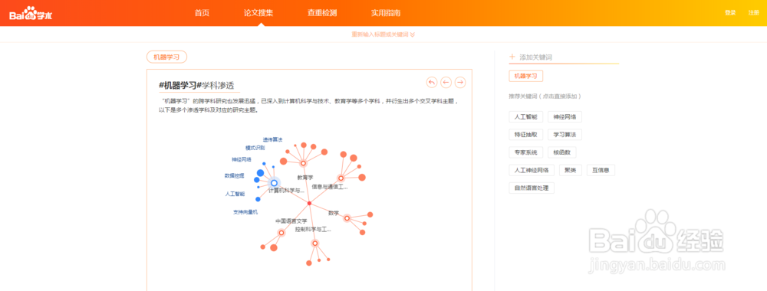Image resolution: width=767 pixels, height=291 pixels.
Task: Open the 首页 navigation tab
Action: 202,13
